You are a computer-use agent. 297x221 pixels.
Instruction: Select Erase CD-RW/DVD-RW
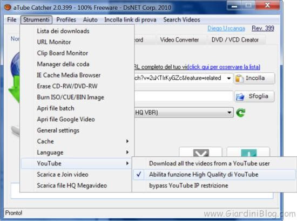coord(76,86)
